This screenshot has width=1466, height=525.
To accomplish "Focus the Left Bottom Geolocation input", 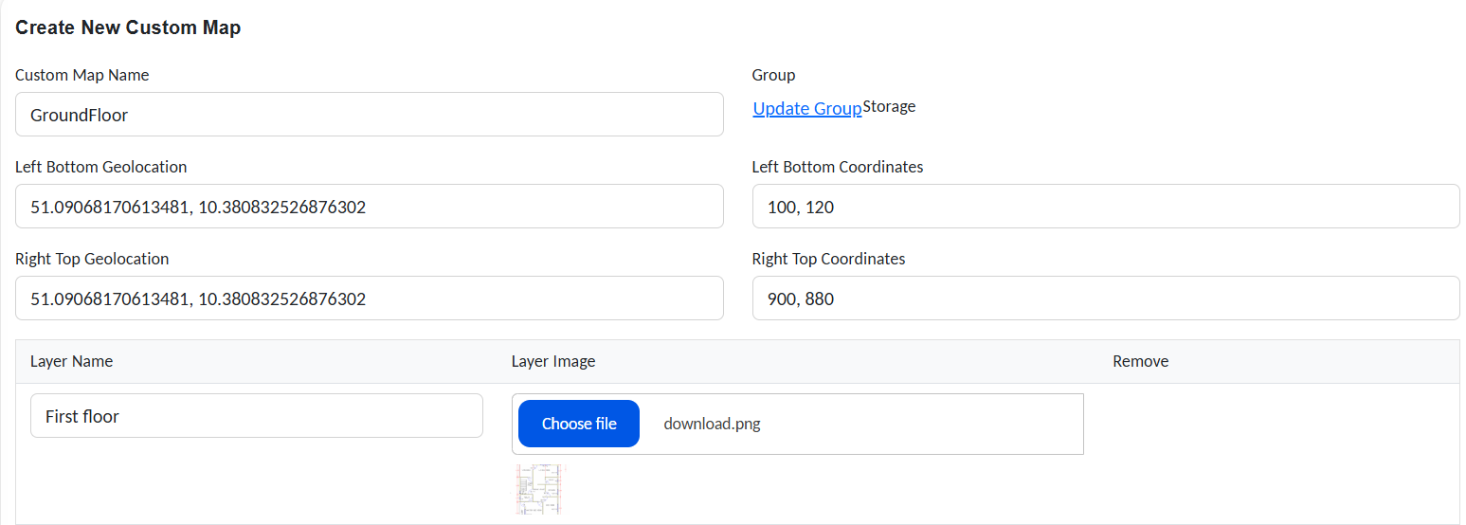I will click(x=369, y=207).
